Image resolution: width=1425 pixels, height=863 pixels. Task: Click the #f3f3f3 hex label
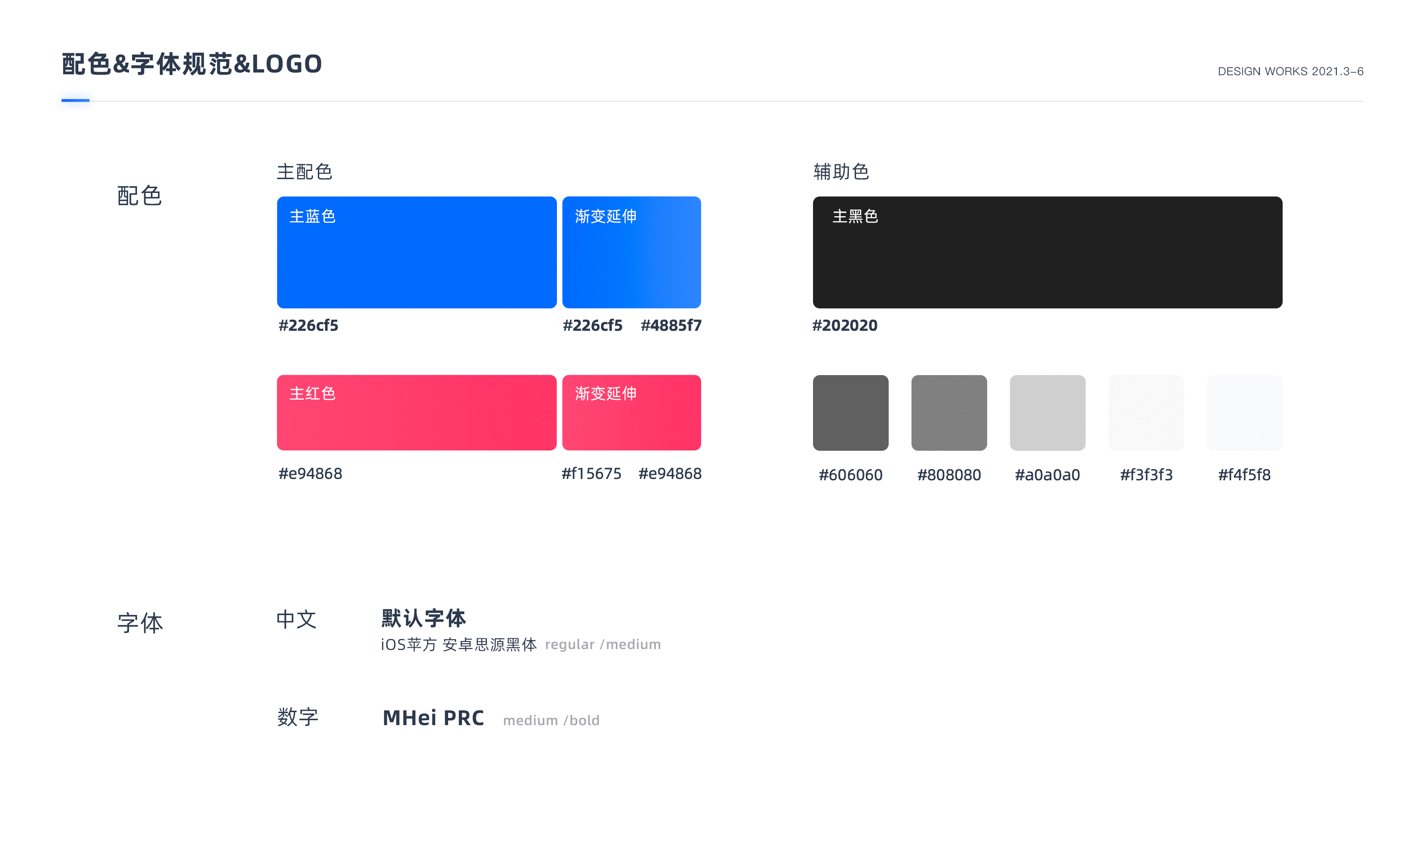point(1146,475)
